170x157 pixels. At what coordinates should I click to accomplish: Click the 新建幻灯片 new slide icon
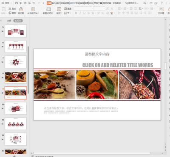[48, 9]
